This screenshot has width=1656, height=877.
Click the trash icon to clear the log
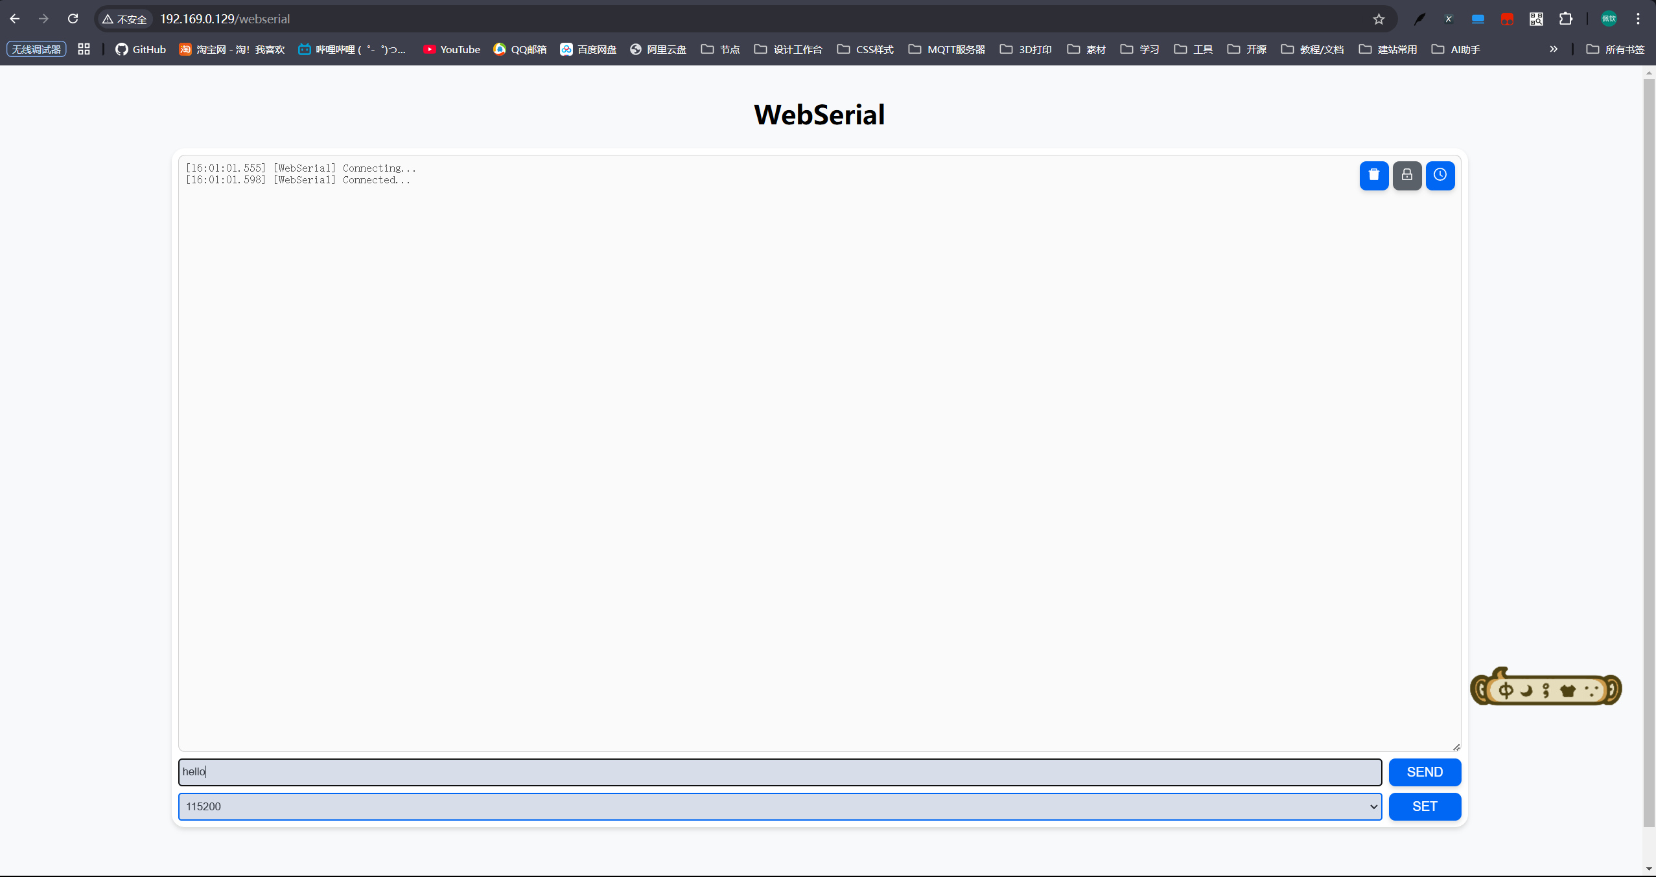1373,175
